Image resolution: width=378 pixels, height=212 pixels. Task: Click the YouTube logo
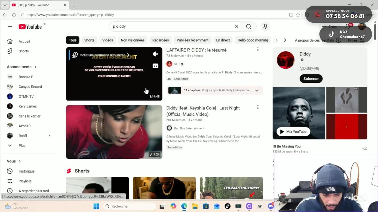point(30,26)
